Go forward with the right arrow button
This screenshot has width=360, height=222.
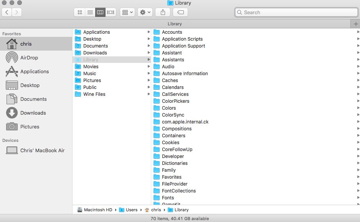17,12
